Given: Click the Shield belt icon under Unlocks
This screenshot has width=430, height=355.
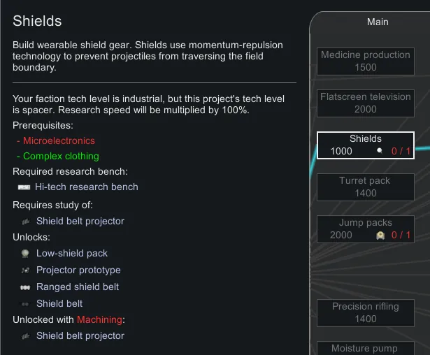Looking at the screenshot, I should tap(25, 304).
